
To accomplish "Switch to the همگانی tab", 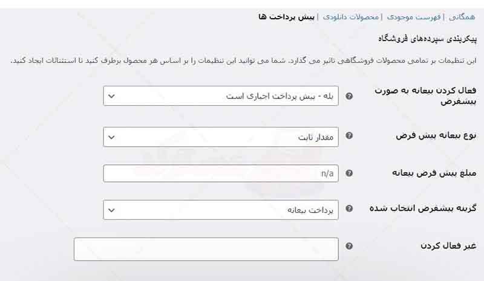I will (x=462, y=17).
